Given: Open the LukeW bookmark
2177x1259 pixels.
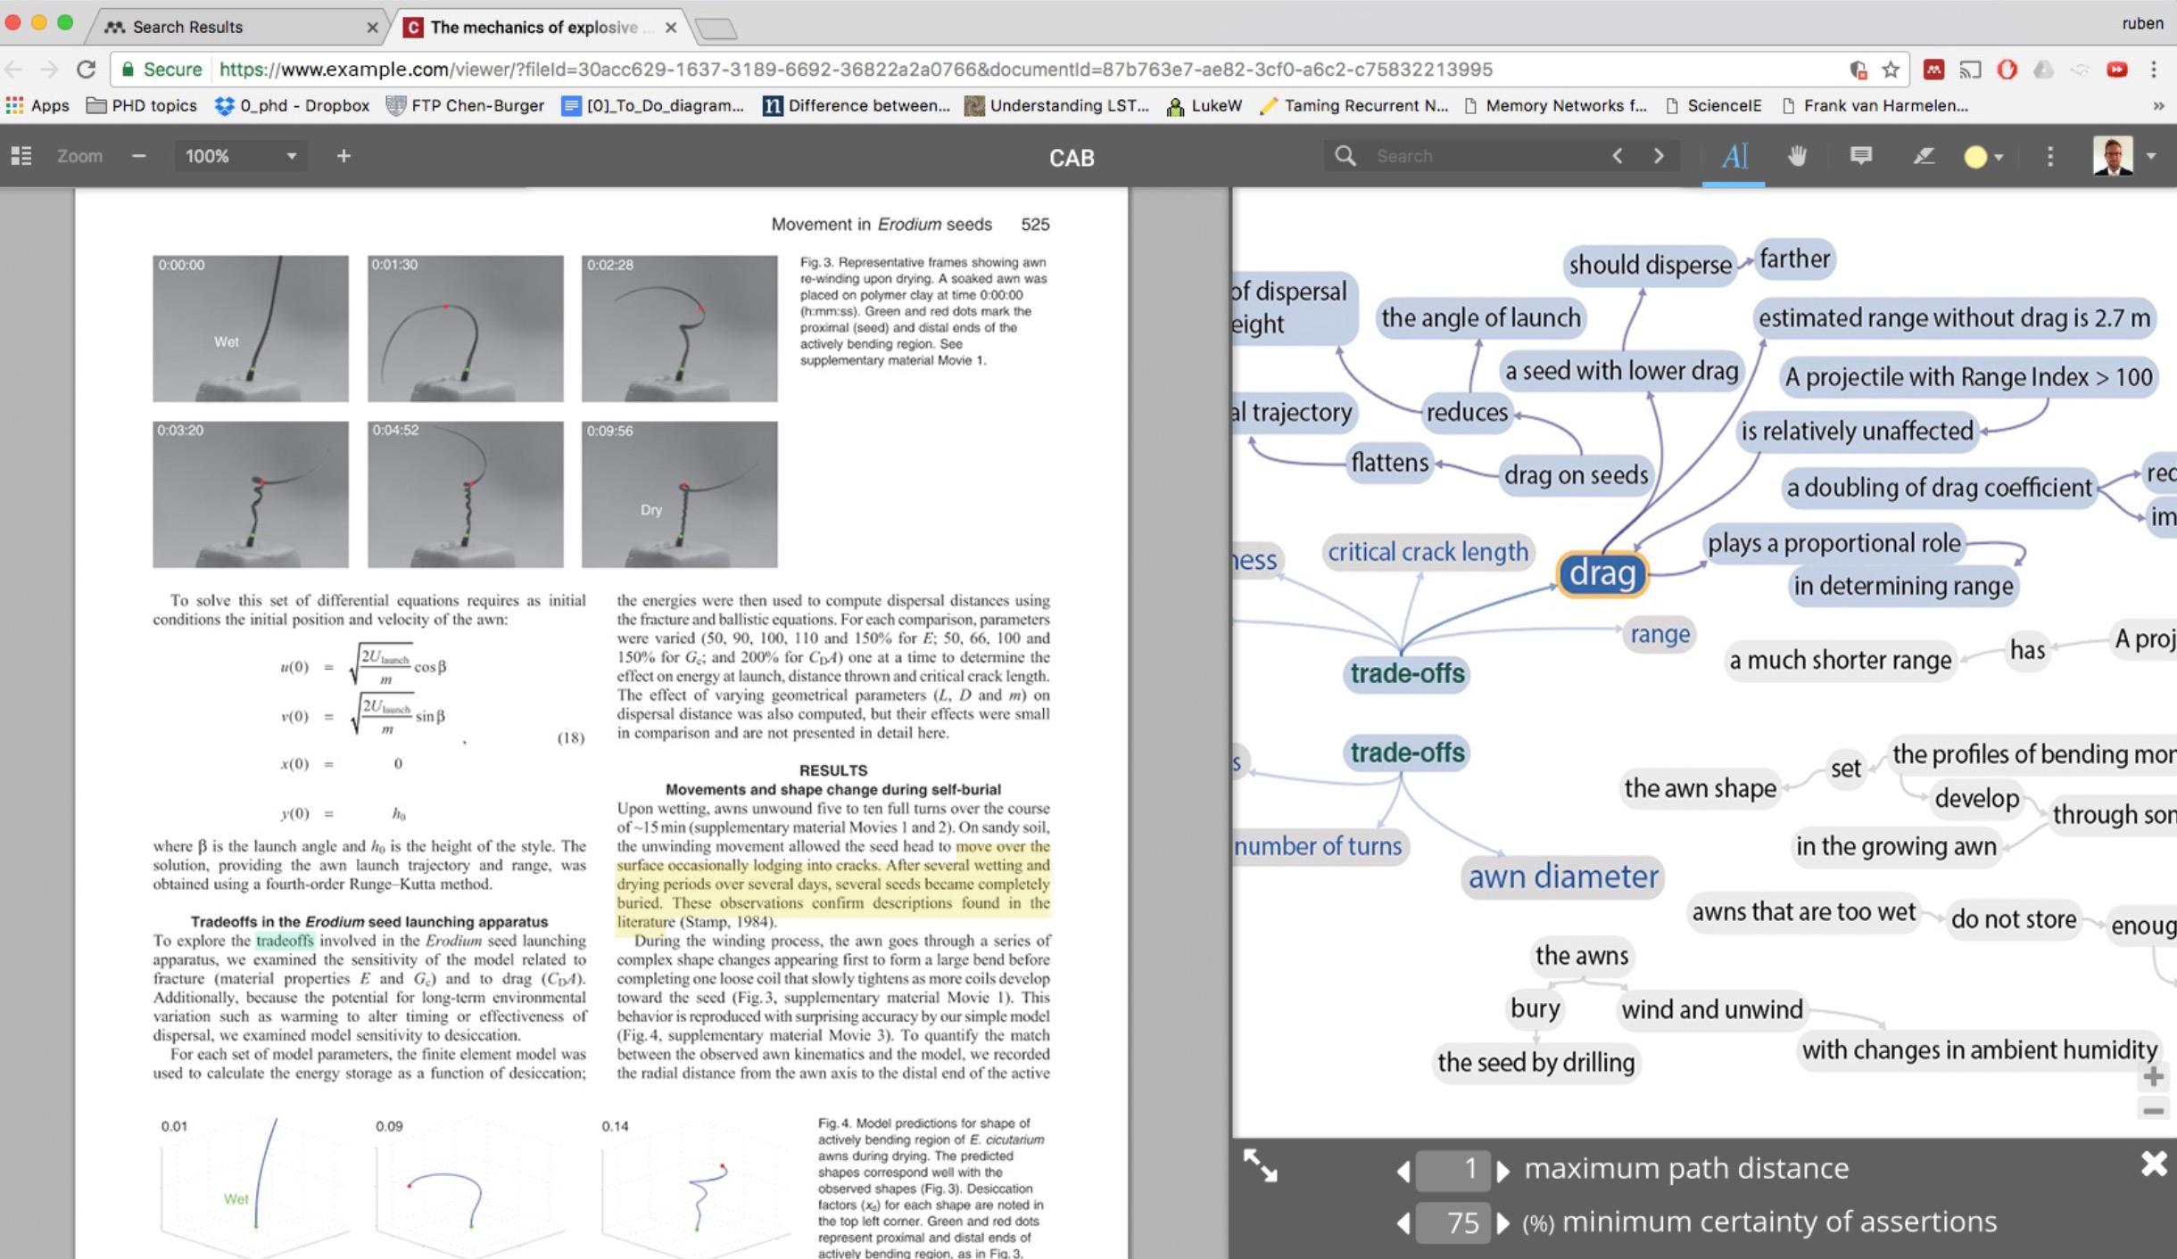Looking at the screenshot, I should point(1204,105).
